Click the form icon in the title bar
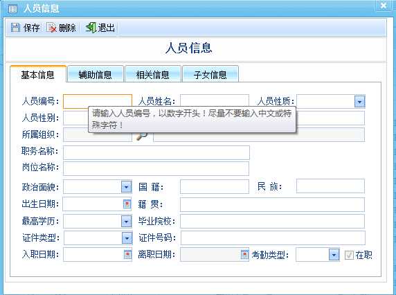The width and height of the screenshot is (396, 295). pyautogui.click(x=12, y=8)
